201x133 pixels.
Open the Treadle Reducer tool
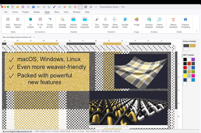pyautogui.click(x=73, y=23)
